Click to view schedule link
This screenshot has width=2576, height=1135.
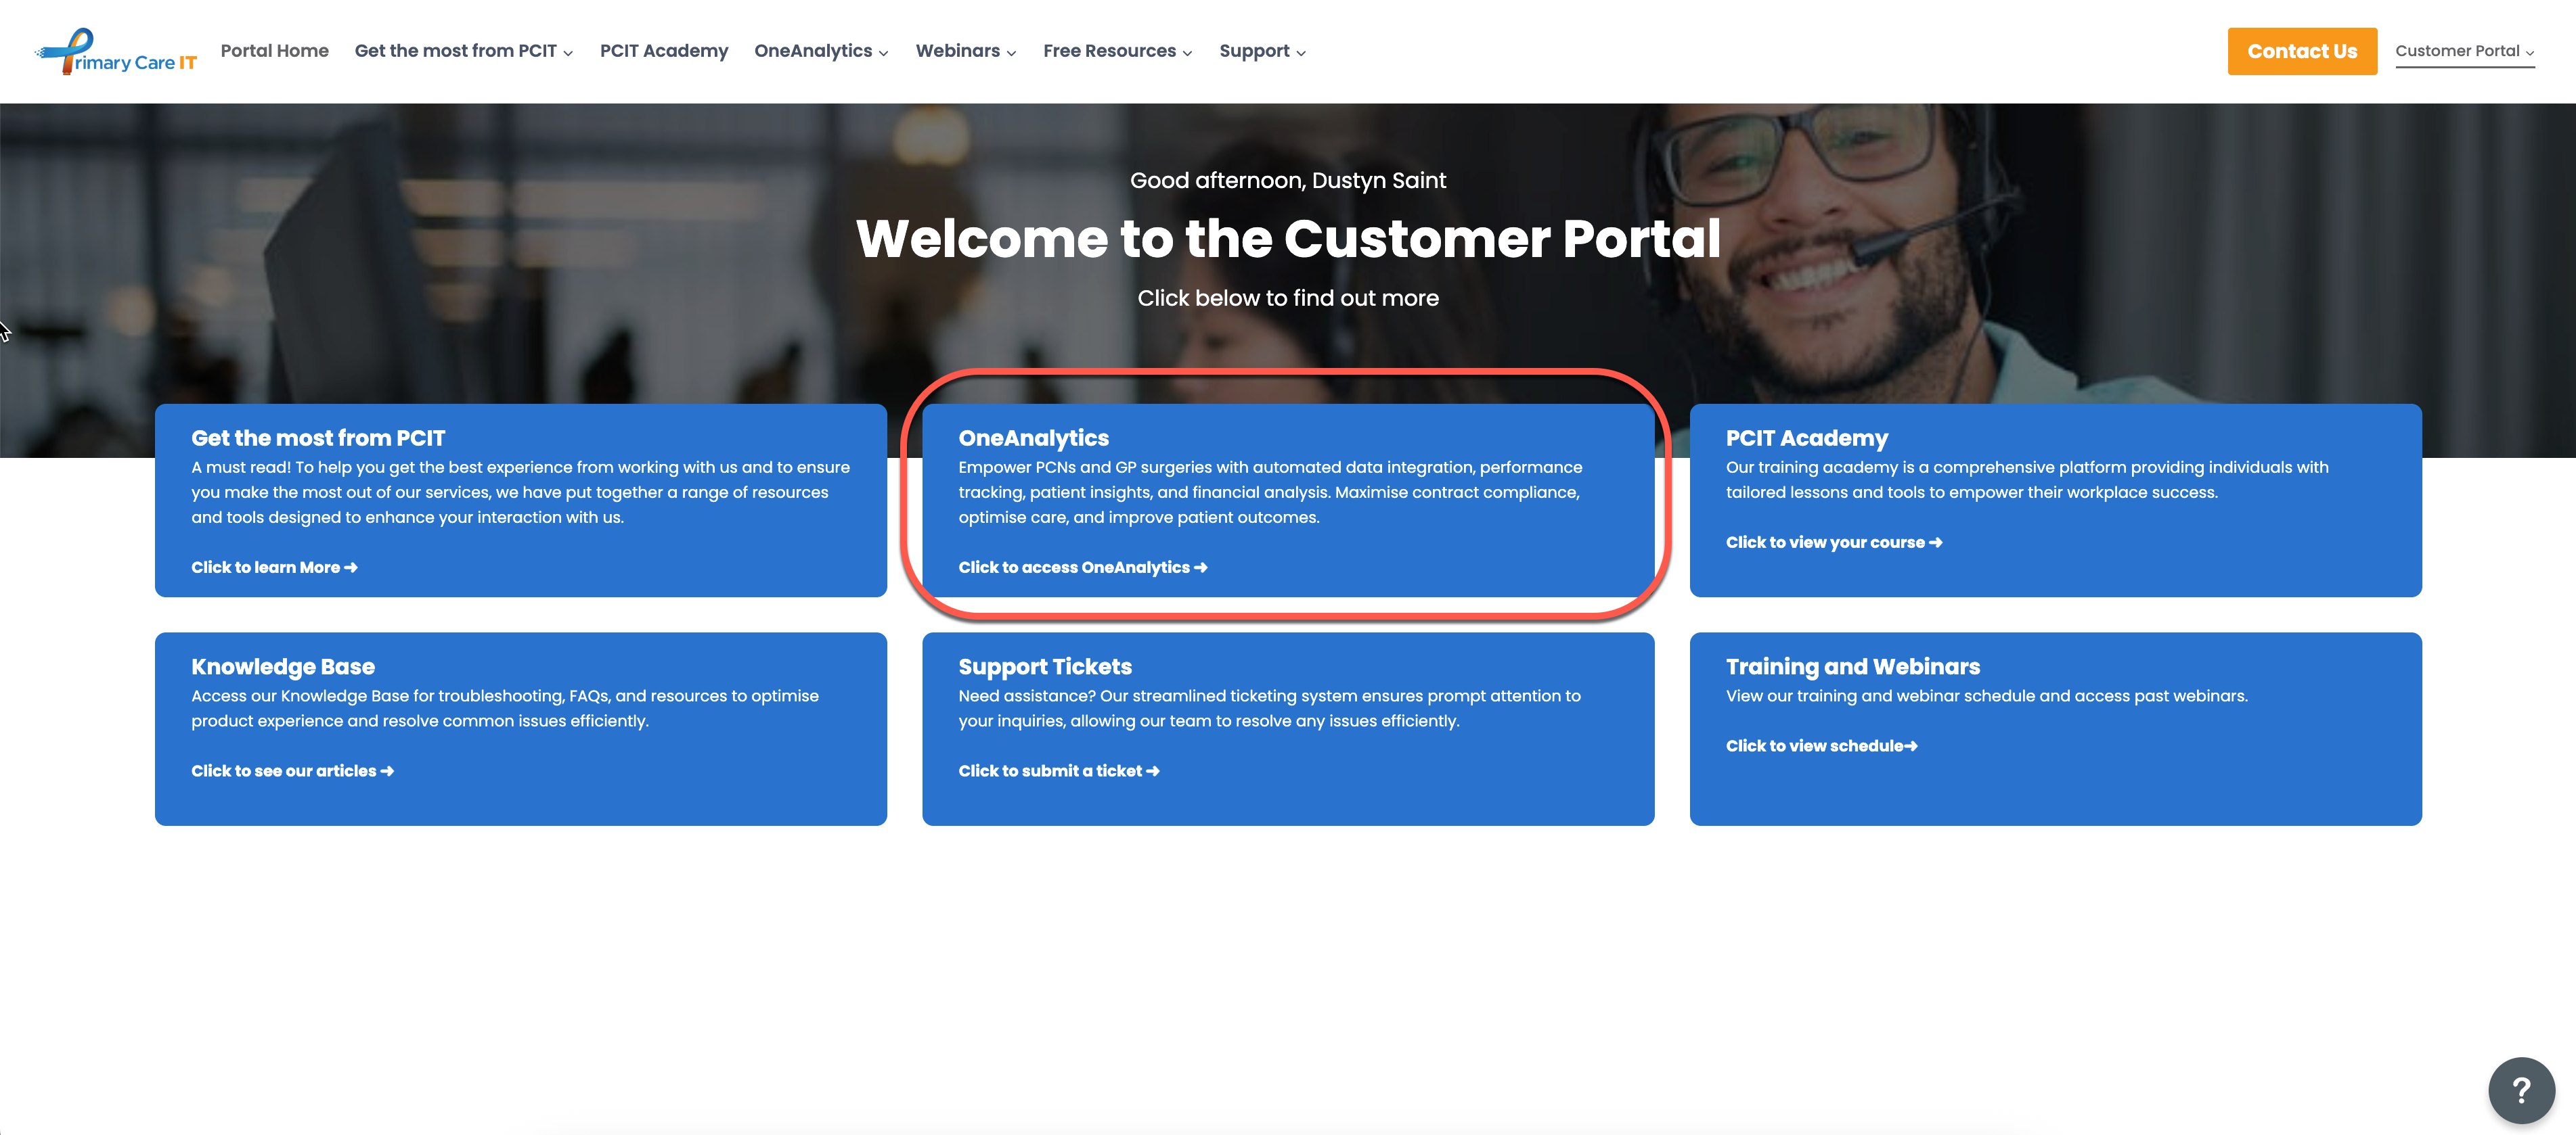[x=1821, y=746]
